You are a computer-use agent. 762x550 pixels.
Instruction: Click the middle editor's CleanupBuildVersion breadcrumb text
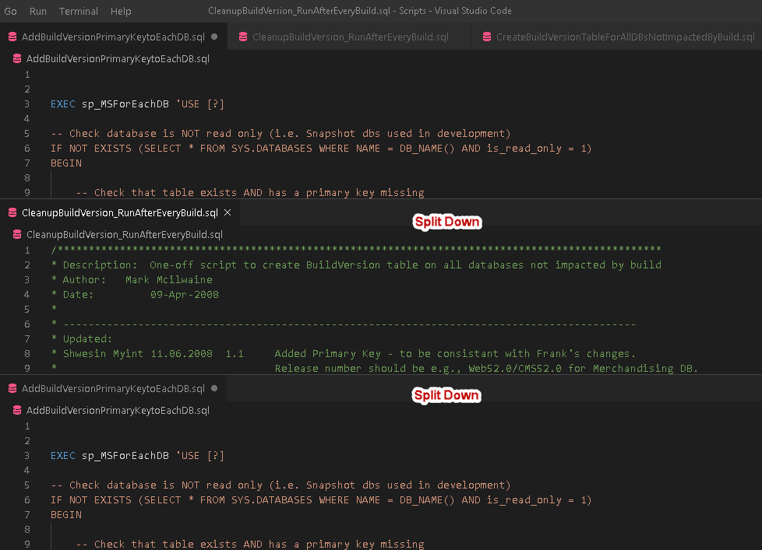(125, 235)
